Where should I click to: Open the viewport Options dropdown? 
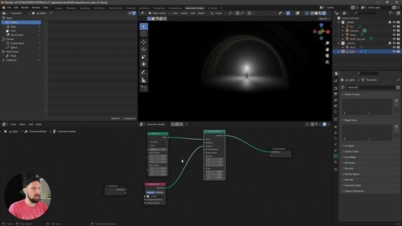[x=324, y=19]
